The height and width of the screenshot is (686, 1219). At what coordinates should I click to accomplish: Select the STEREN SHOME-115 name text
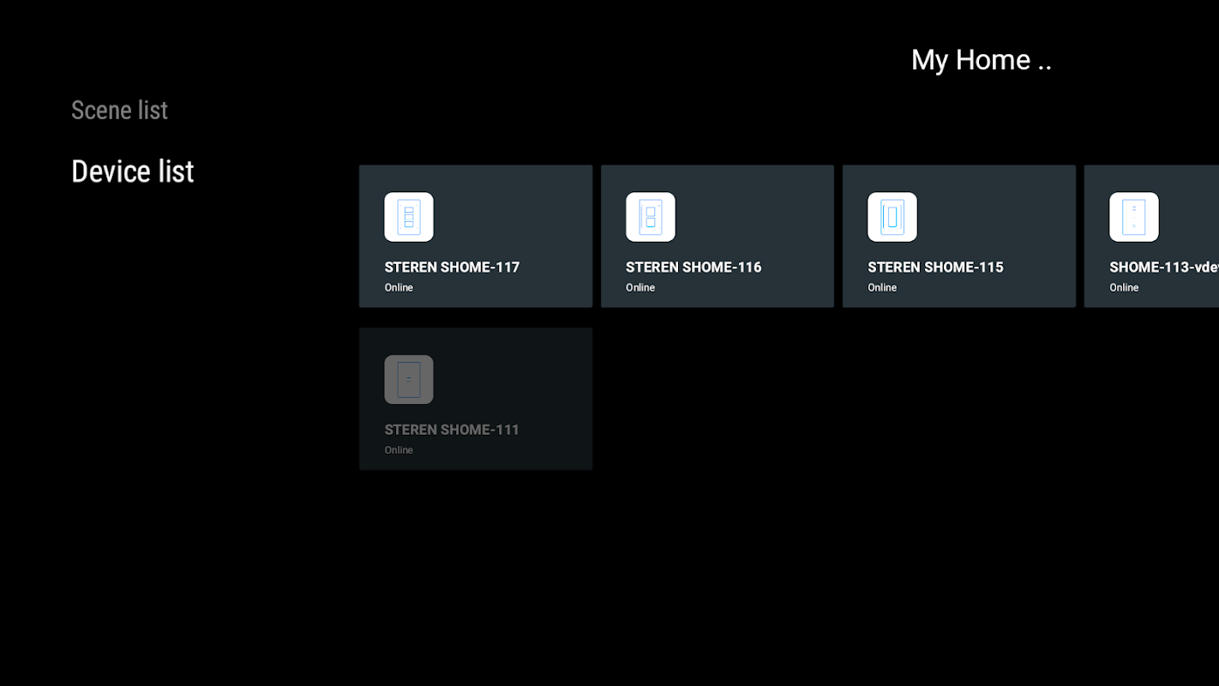[935, 267]
